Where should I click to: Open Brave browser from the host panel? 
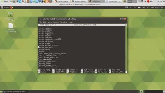(x=48, y=1)
